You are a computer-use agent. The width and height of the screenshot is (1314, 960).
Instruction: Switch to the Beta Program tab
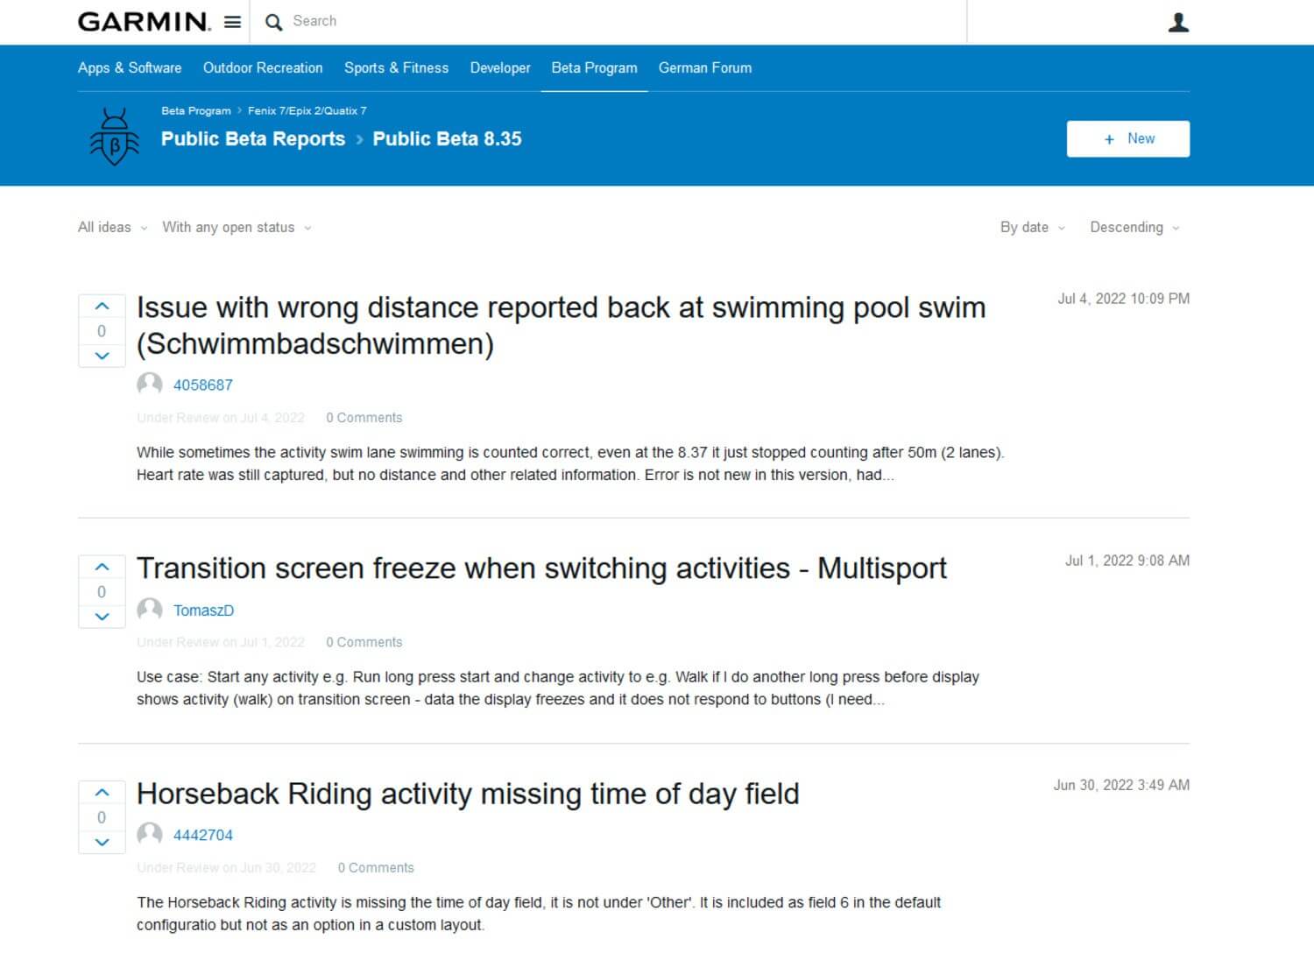point(594,67)
